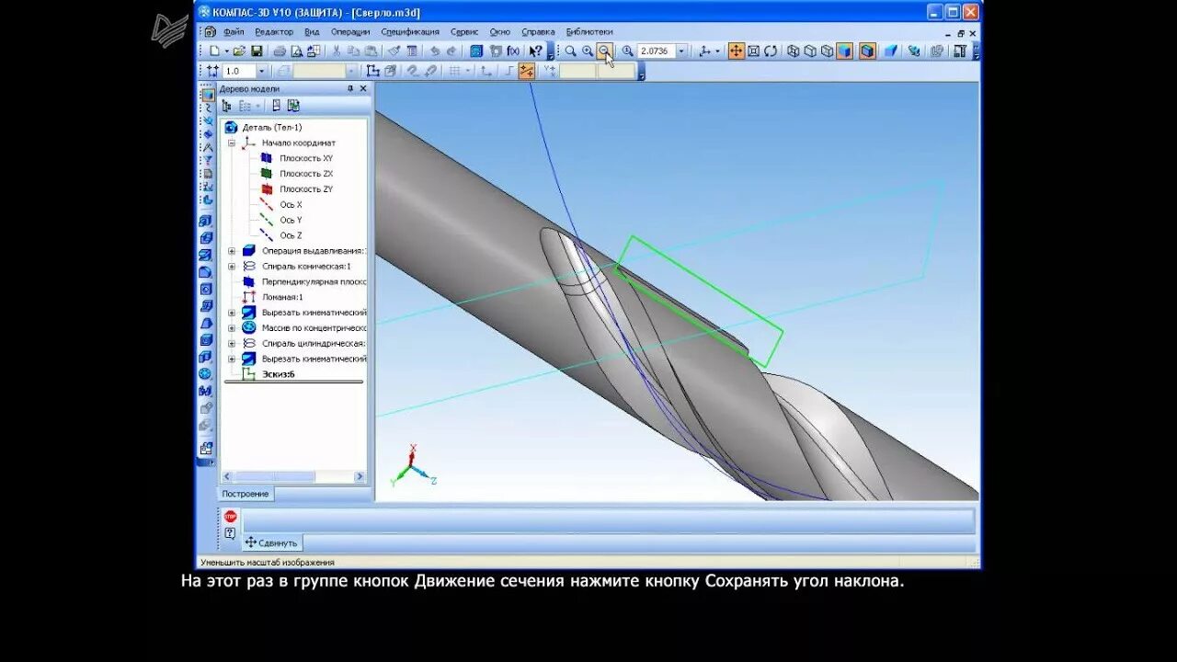
Task: Select Эскиз:6 in the model tree
Action: click(278, 374)
